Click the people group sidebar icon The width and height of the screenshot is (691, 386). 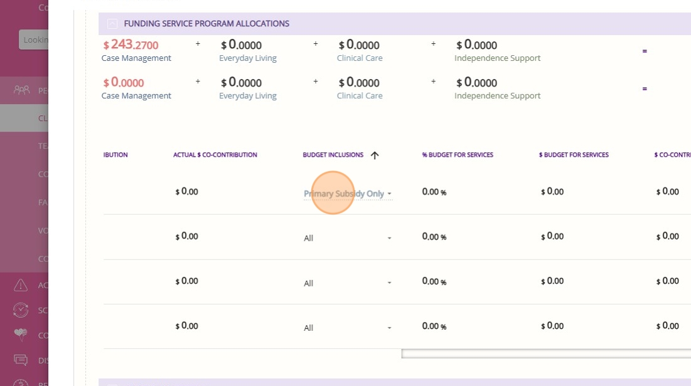[21, 90]
